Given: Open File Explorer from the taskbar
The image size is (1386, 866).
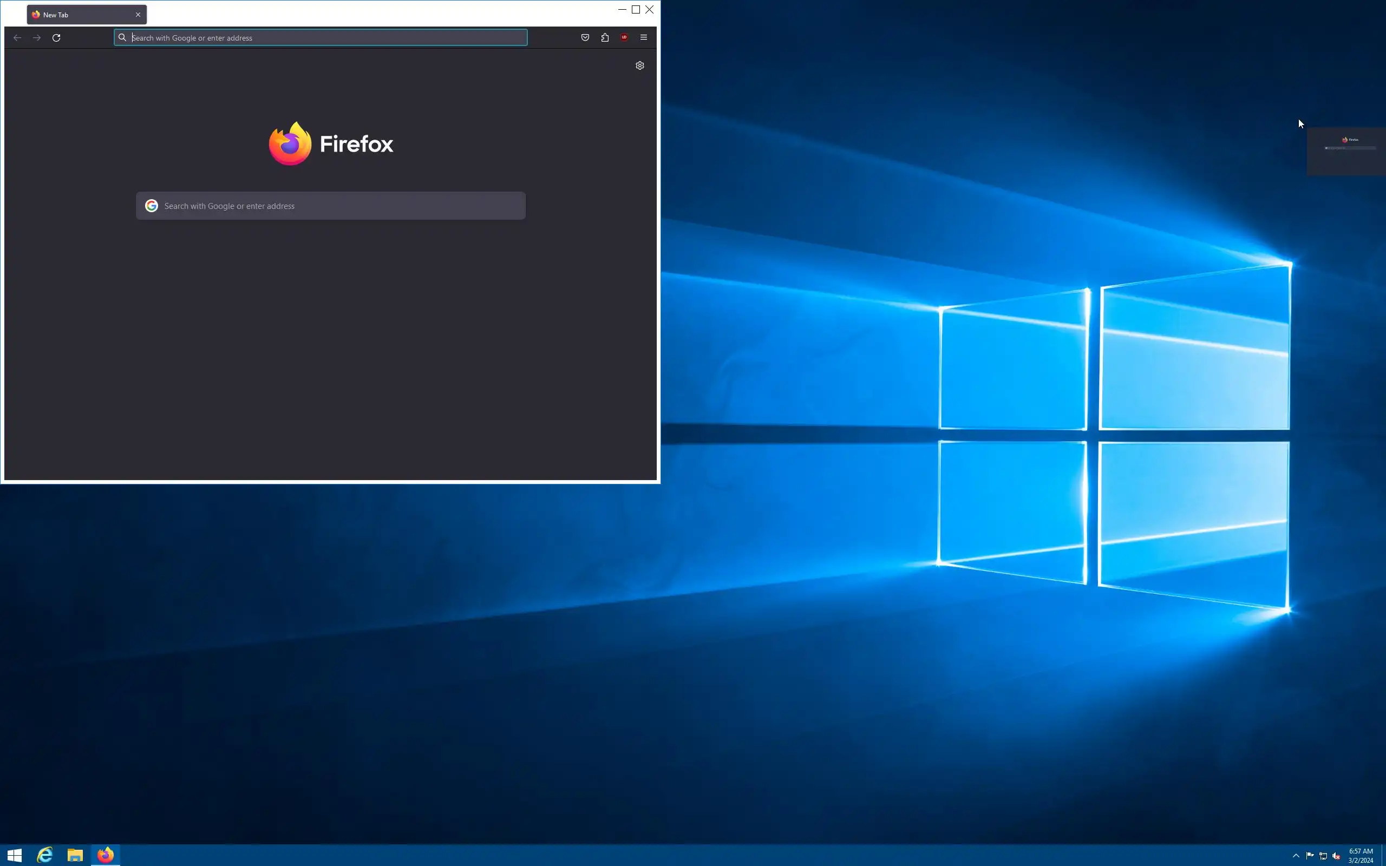Looking at the screenshot, I should point(75,855).
